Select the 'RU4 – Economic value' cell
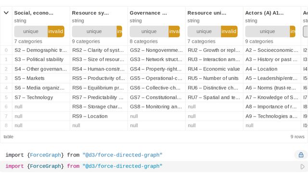The image size is (308, 192). [x=214, y=69]
